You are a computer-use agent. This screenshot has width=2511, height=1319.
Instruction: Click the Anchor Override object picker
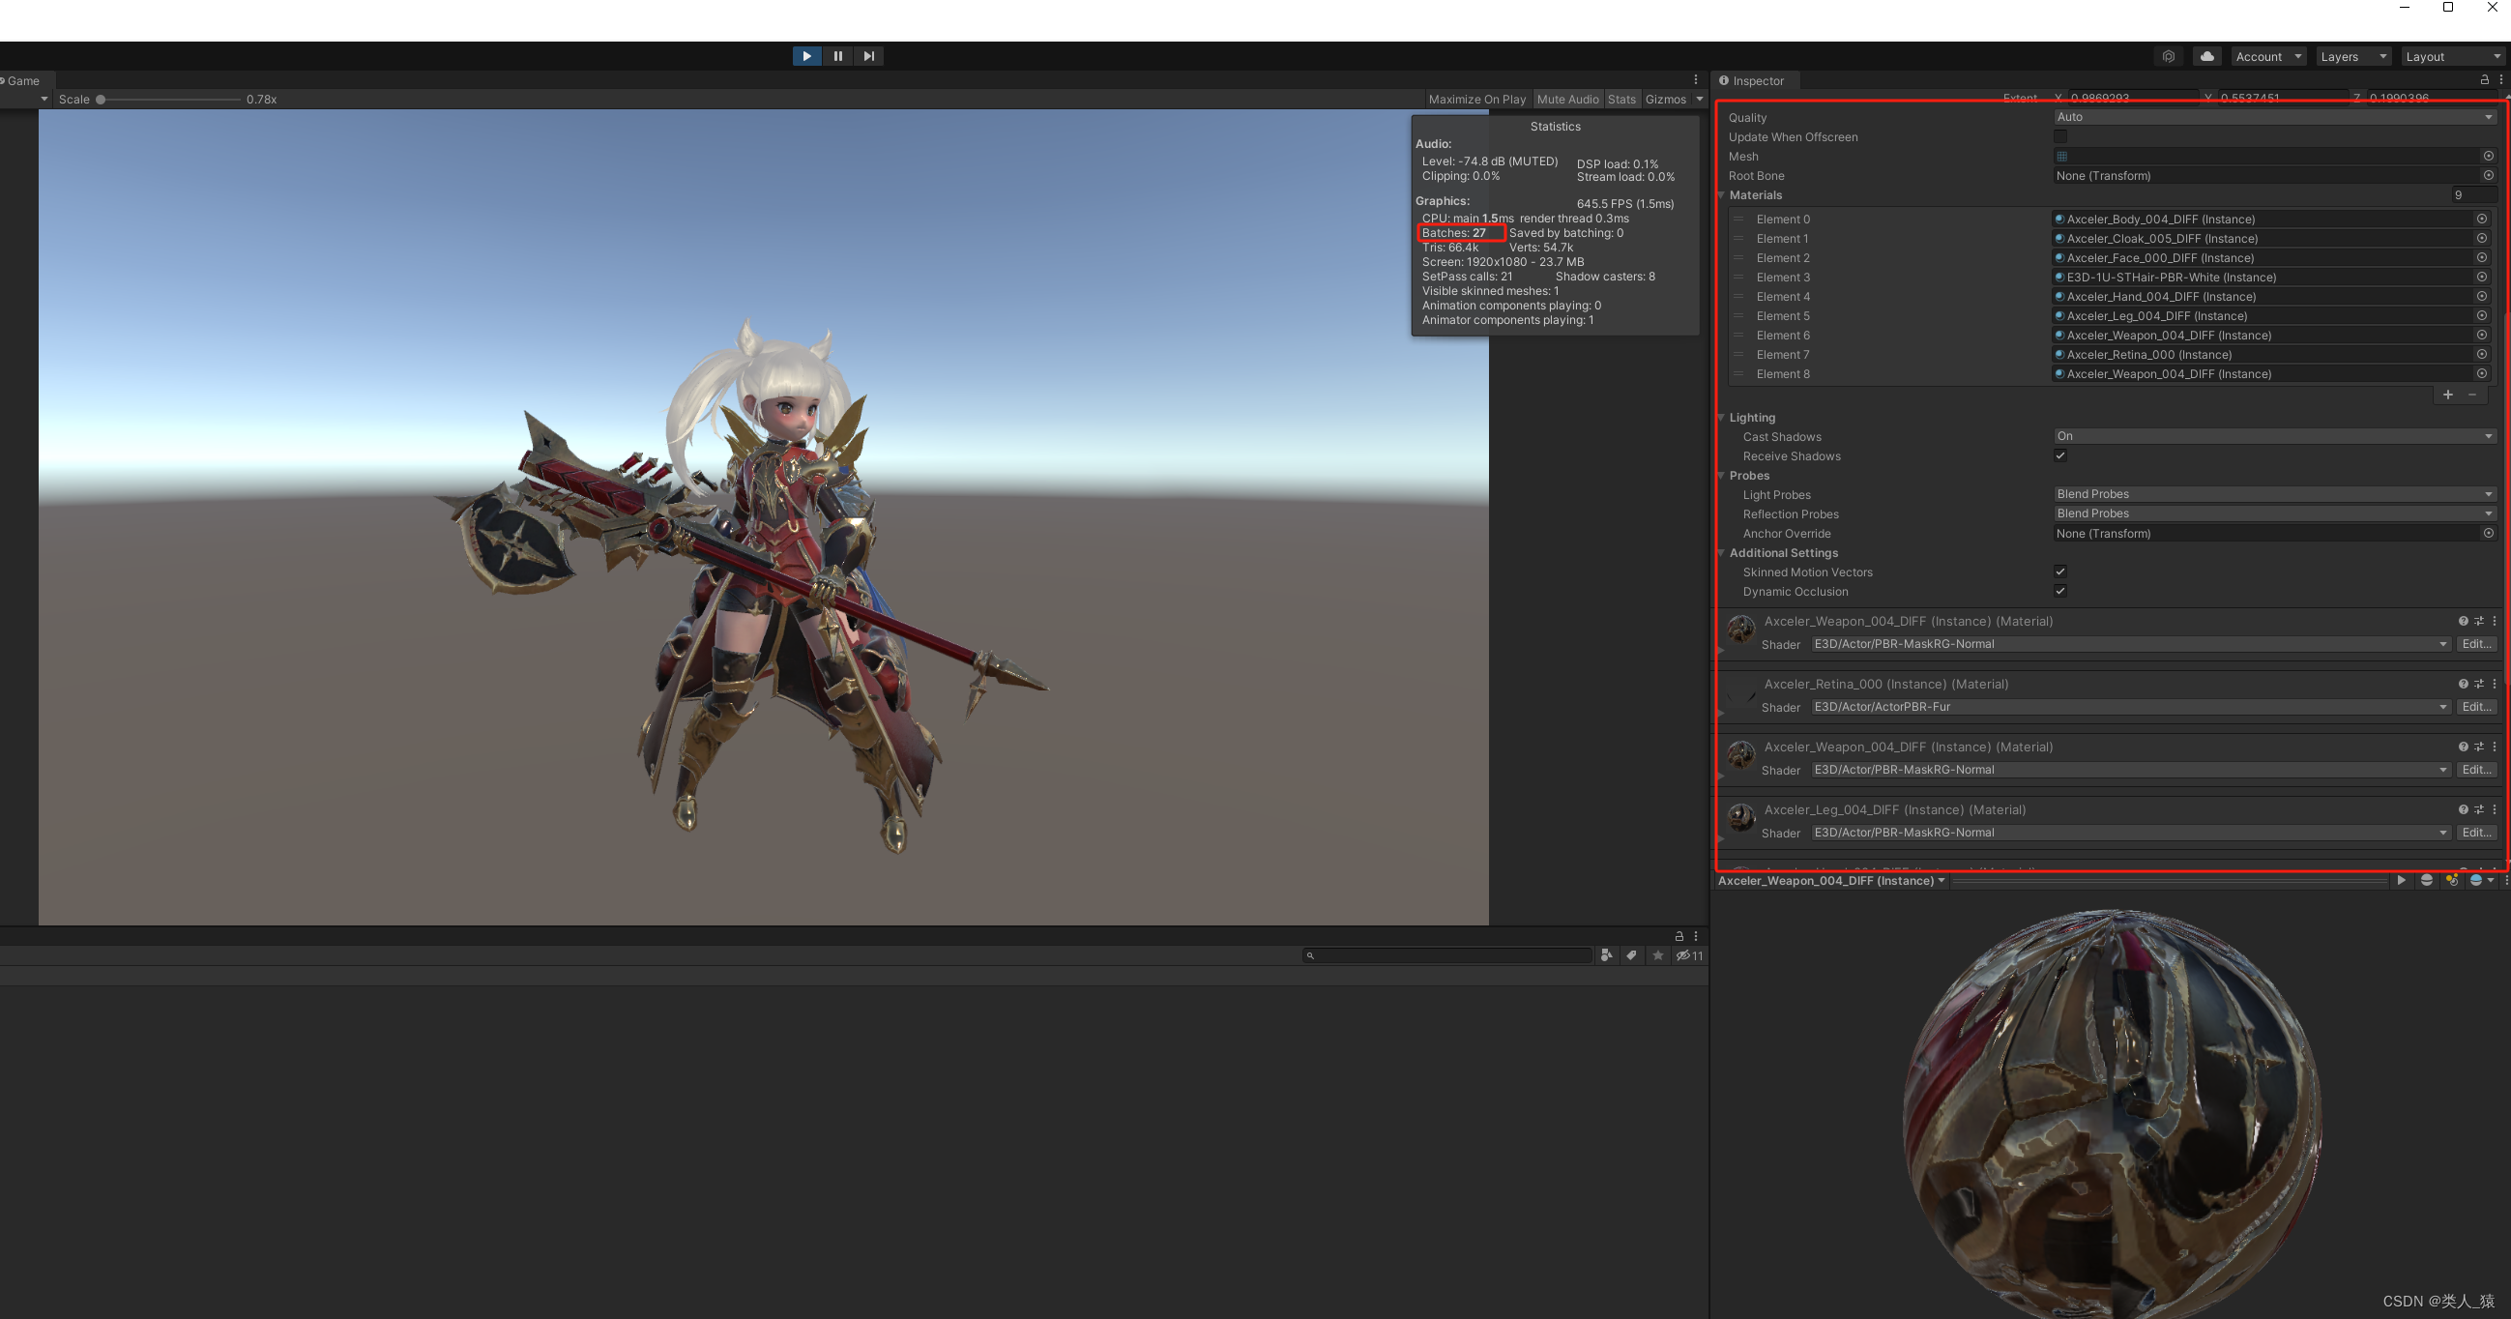(2489, 533)
